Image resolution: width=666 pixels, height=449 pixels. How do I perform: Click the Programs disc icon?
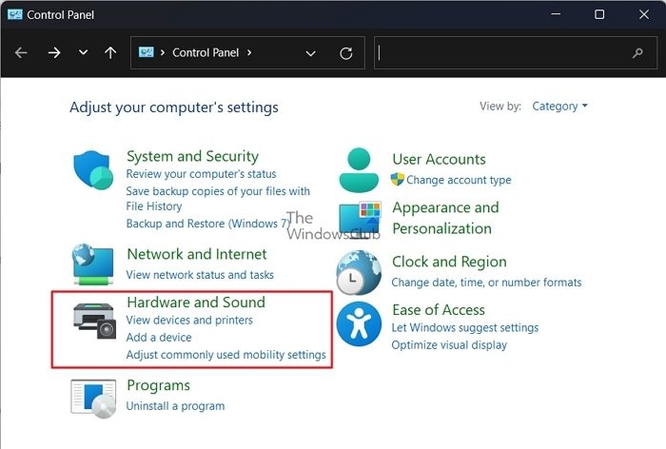coord(93,399)
